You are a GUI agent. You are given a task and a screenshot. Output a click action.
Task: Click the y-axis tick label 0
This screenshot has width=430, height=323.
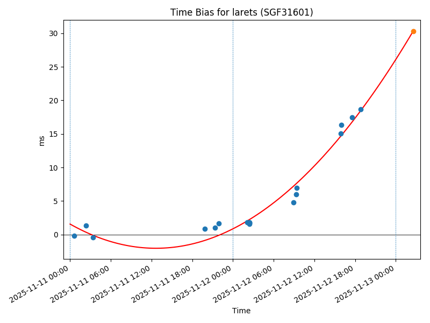(x=55, y=235)
